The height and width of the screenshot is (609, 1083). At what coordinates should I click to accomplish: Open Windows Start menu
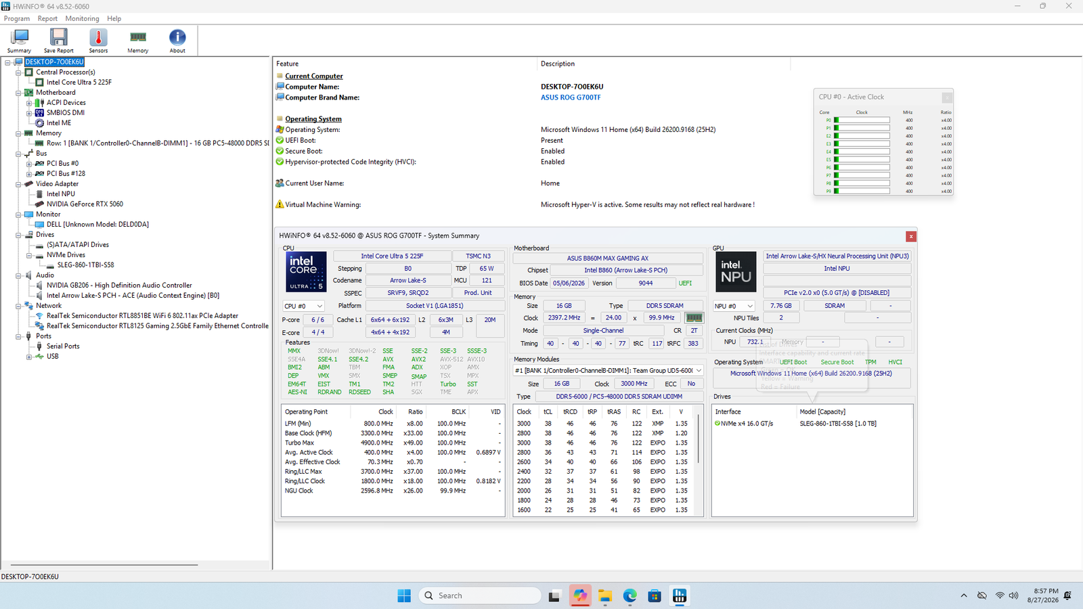click(x=404, y=595)
